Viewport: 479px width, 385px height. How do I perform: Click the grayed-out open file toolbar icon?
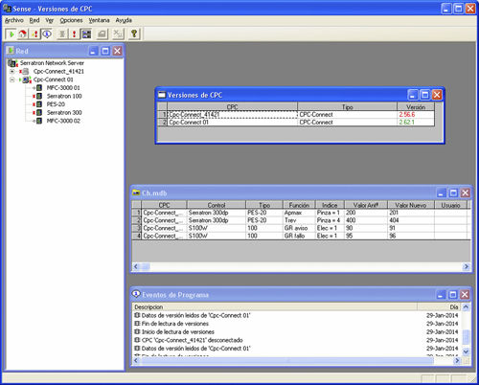[103, 34]
